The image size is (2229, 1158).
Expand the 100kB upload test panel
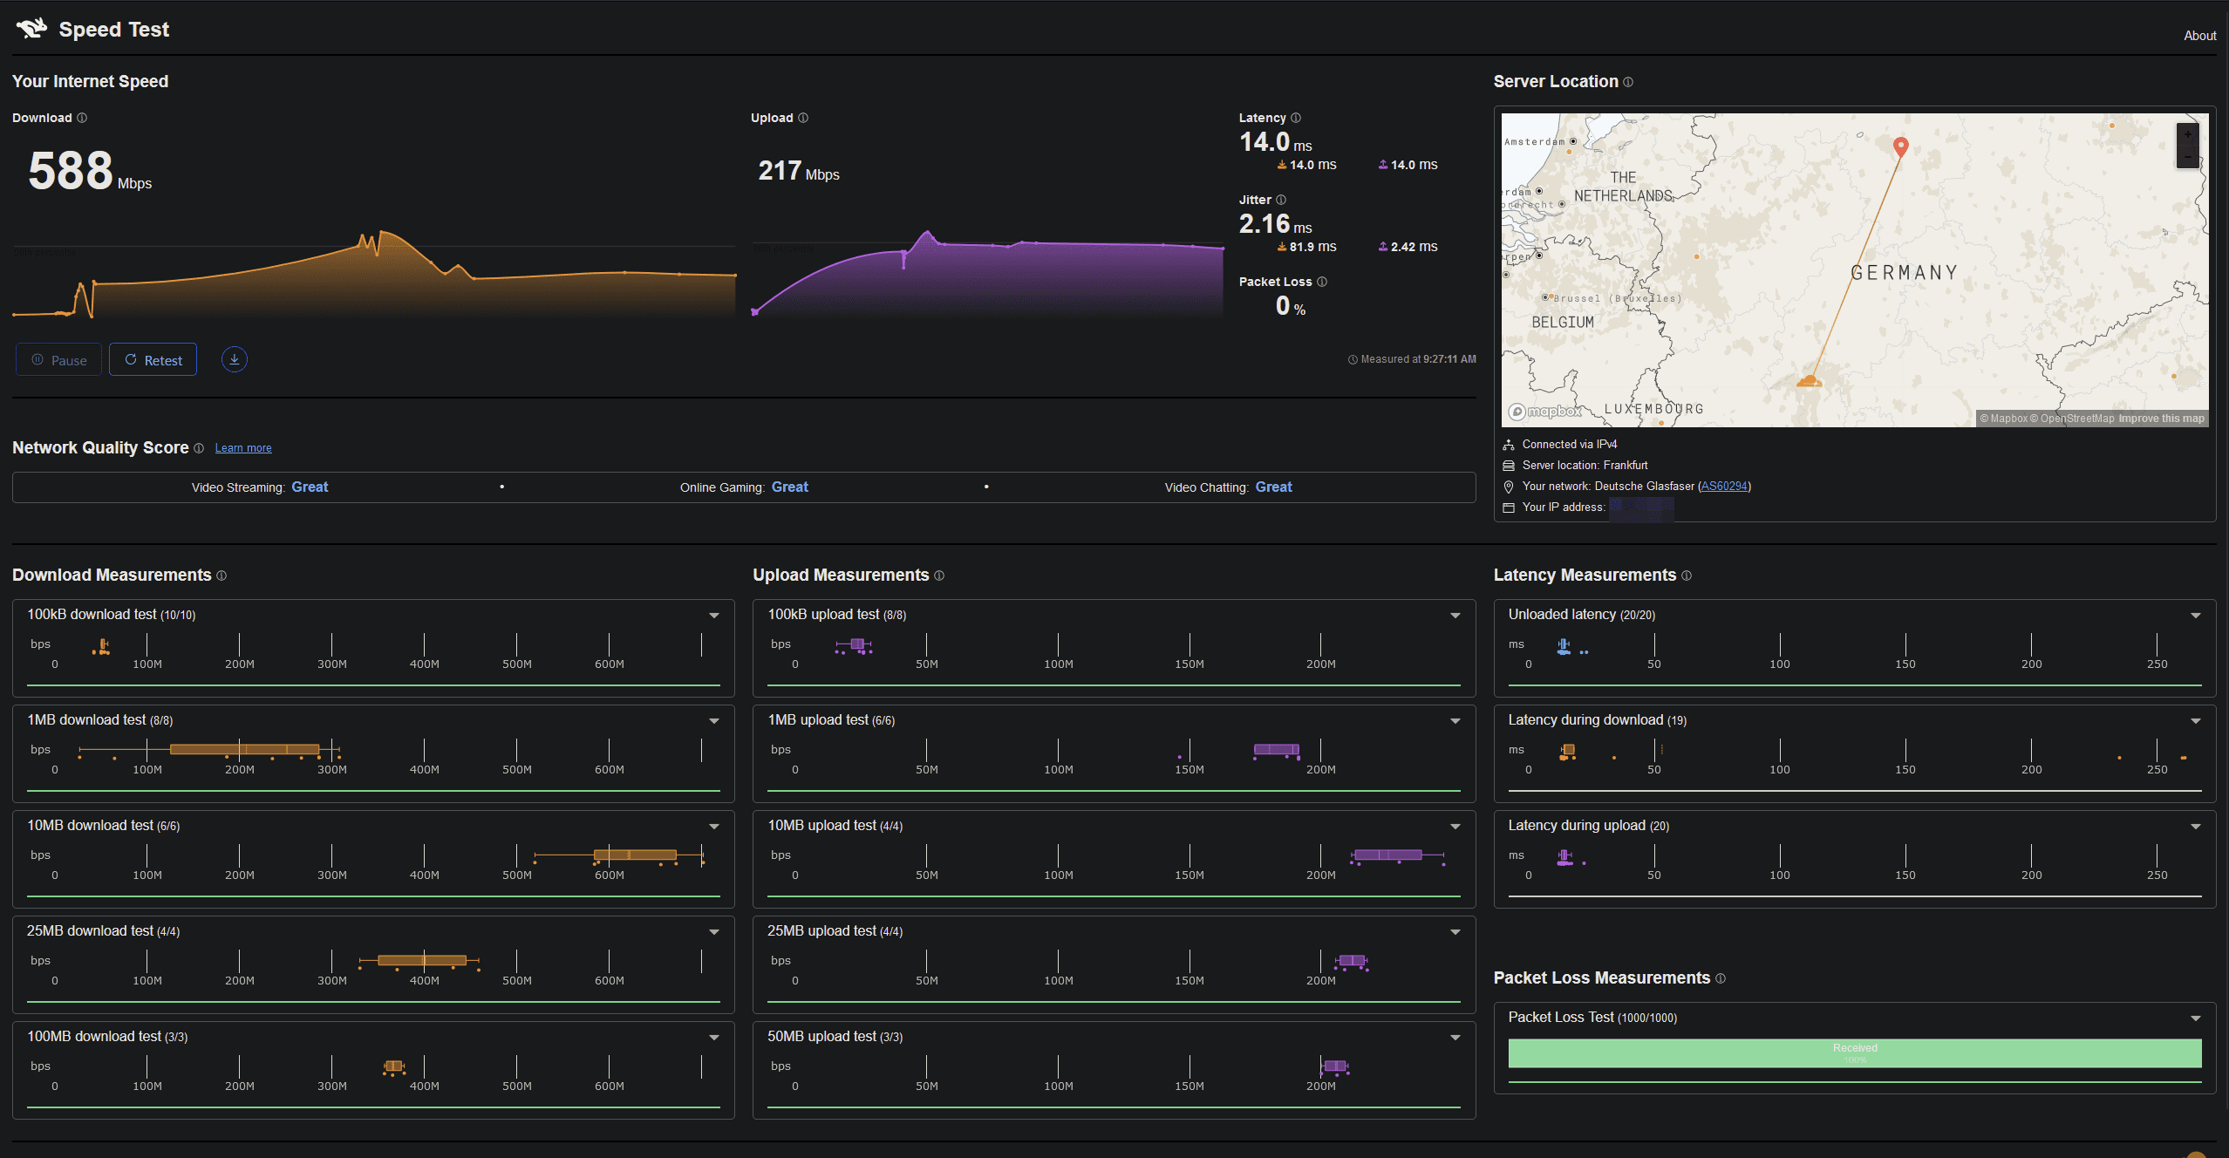pos(1455,616)
